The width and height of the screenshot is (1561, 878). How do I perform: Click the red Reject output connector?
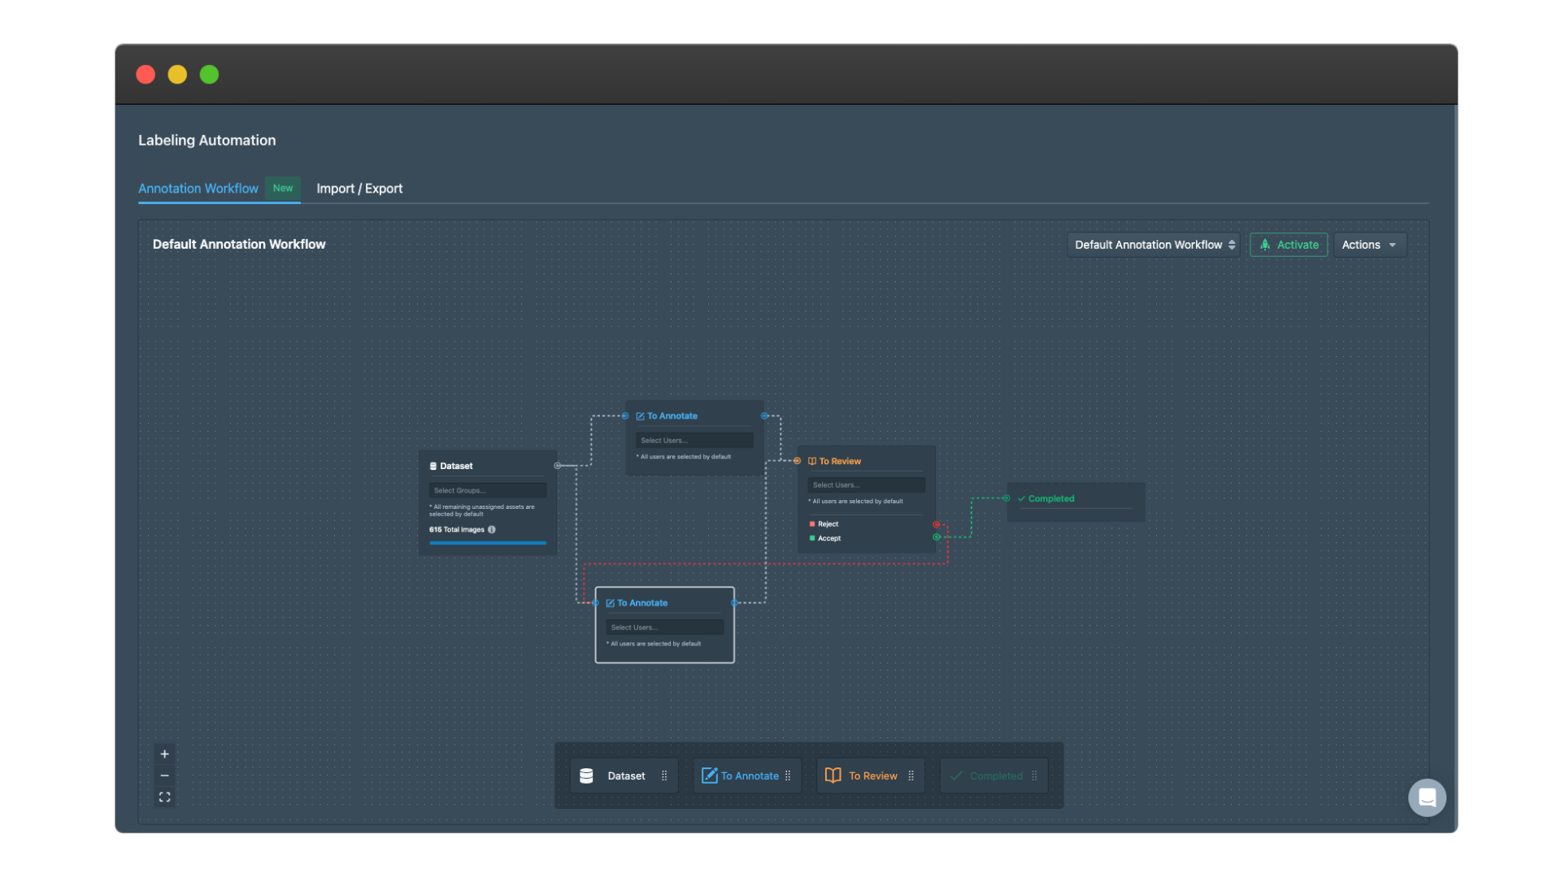click(937, 524)
